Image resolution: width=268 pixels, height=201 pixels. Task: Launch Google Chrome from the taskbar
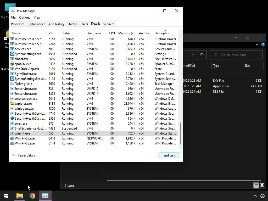(x=32, y=196)
